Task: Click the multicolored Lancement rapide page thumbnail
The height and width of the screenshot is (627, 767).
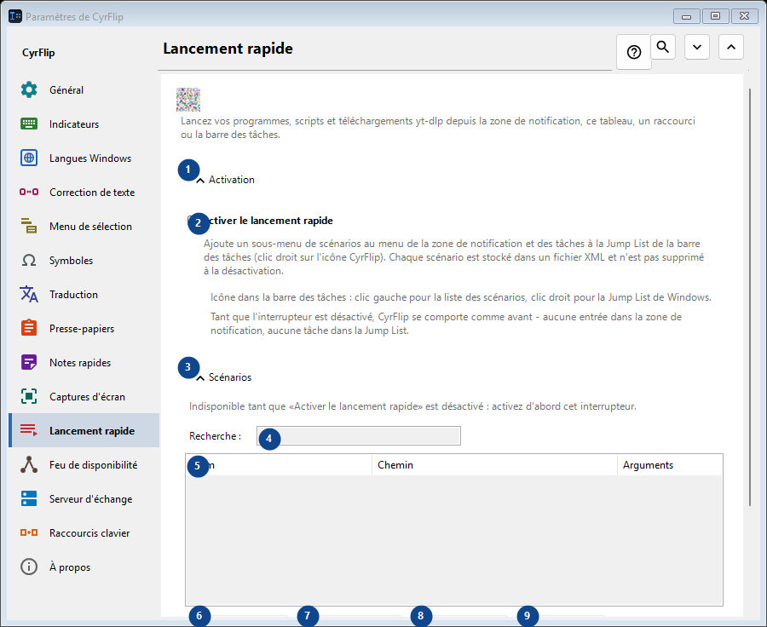Action: coord(188,100)
